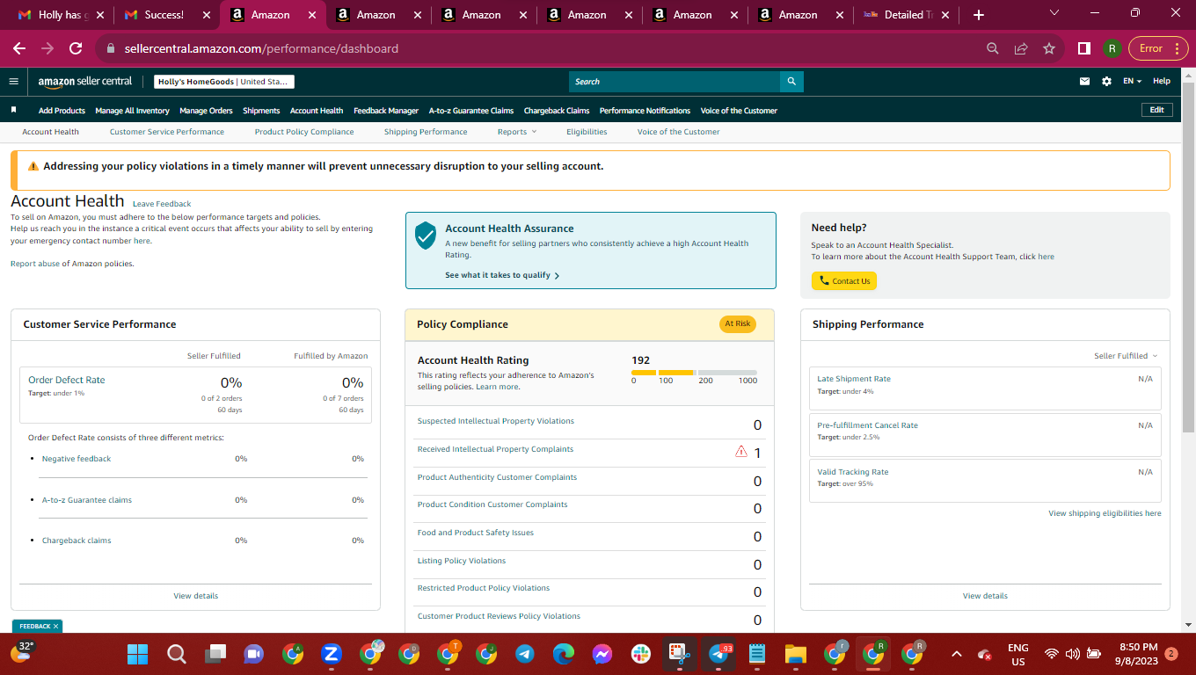
Task: Open the Windows Start menu
Action: click(137, 654)
